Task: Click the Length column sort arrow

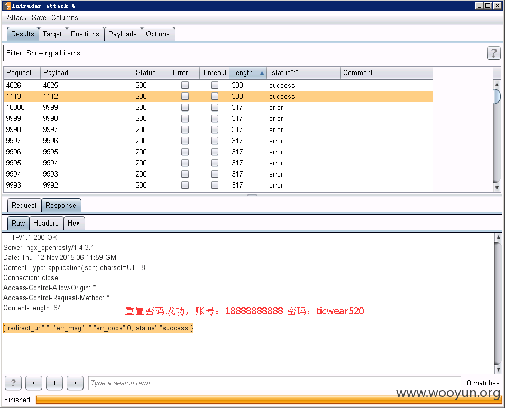Action: pyautogui.click(x=262, y=73)
